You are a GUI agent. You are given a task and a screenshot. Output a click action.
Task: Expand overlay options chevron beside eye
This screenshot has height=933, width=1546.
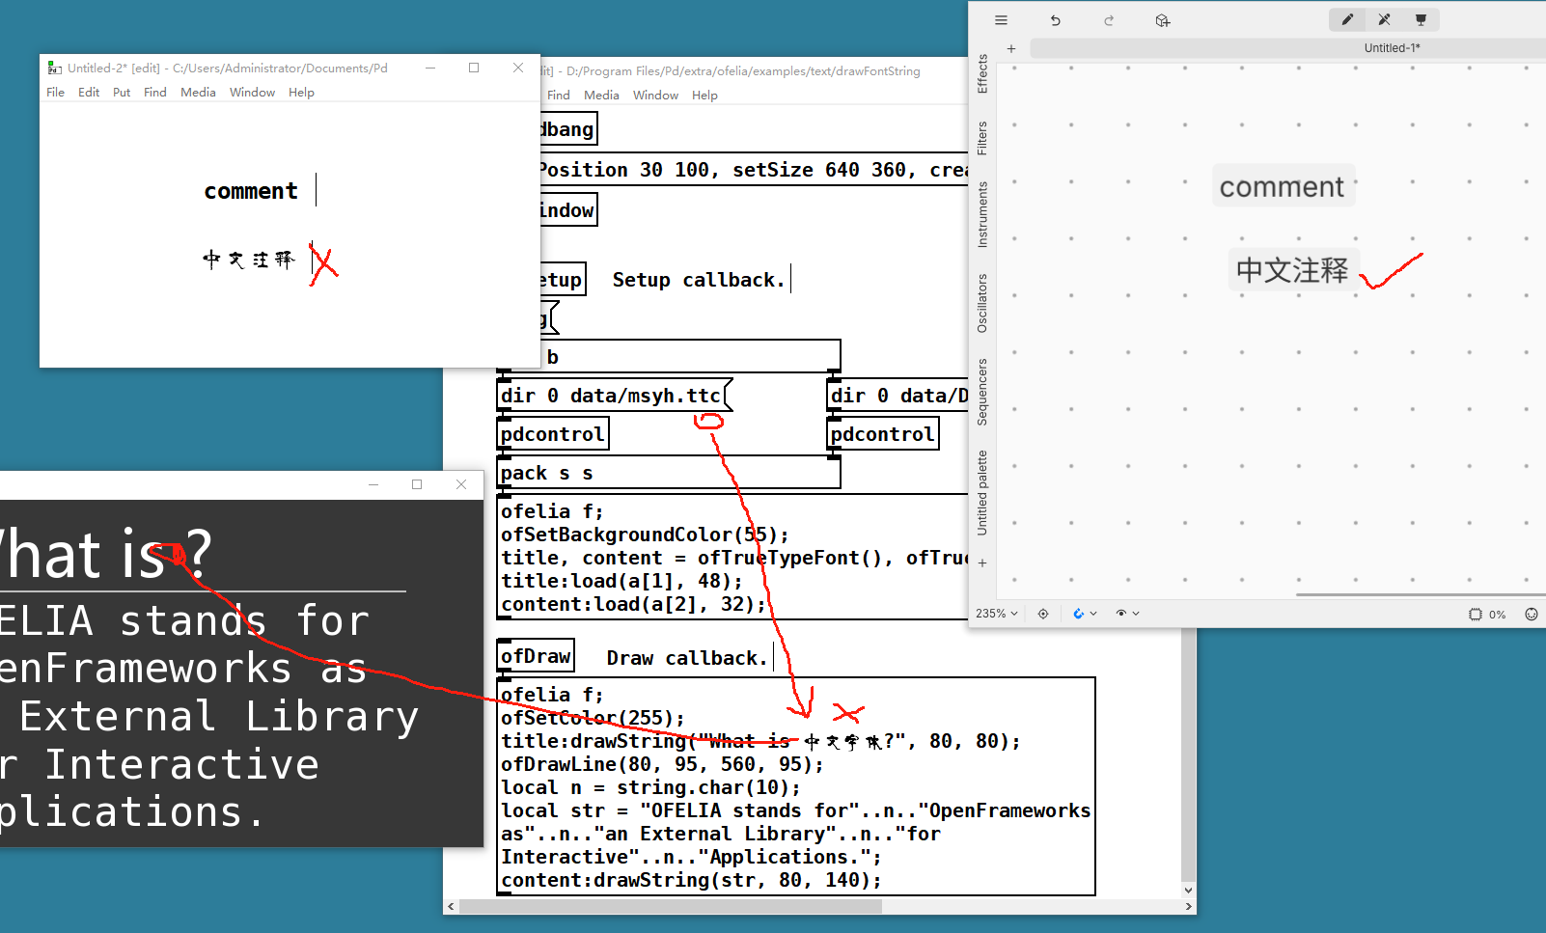1136,614
